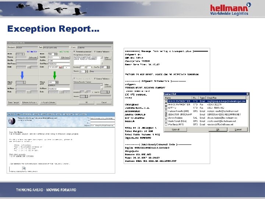The height and width of the screenshot is (199, 265).
Task: Select SBROCKAMP@US.HELLMANN.NET email cell
Action: tap(224, 114)
